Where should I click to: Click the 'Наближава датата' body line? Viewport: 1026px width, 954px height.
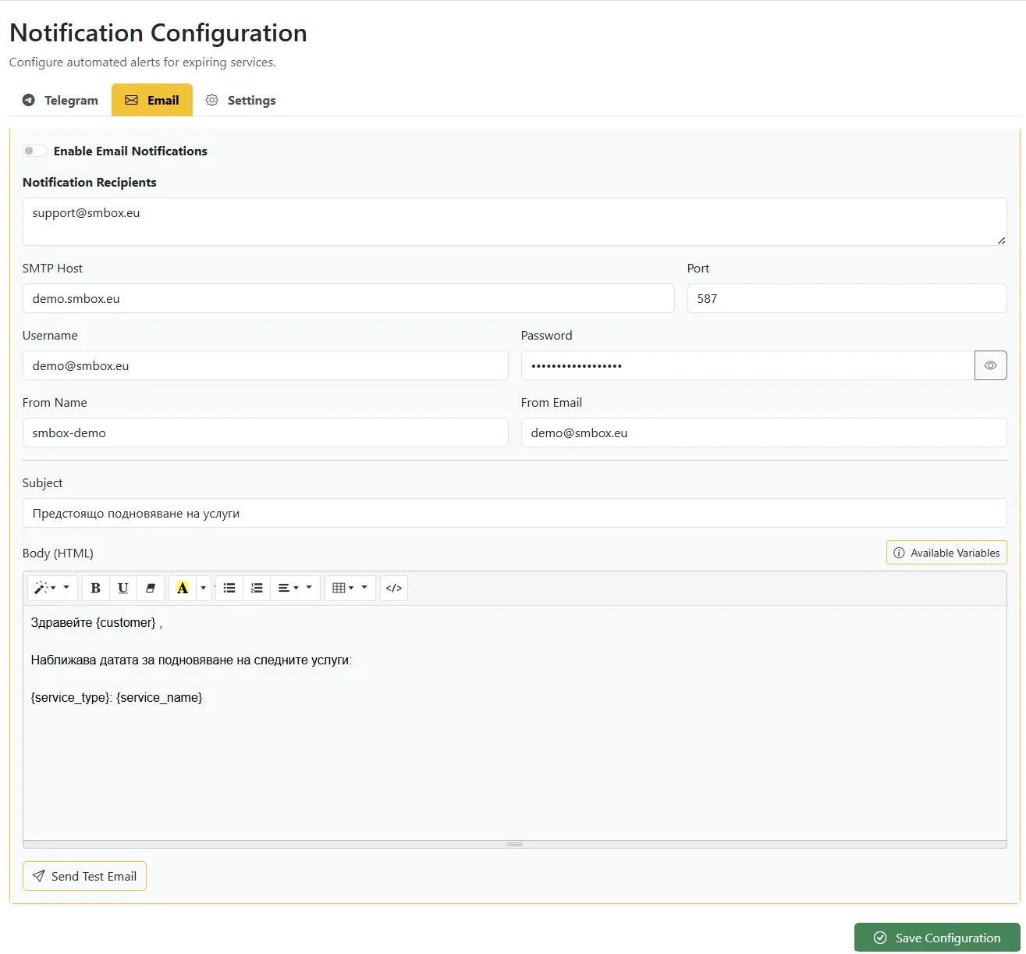pos(191,660)
